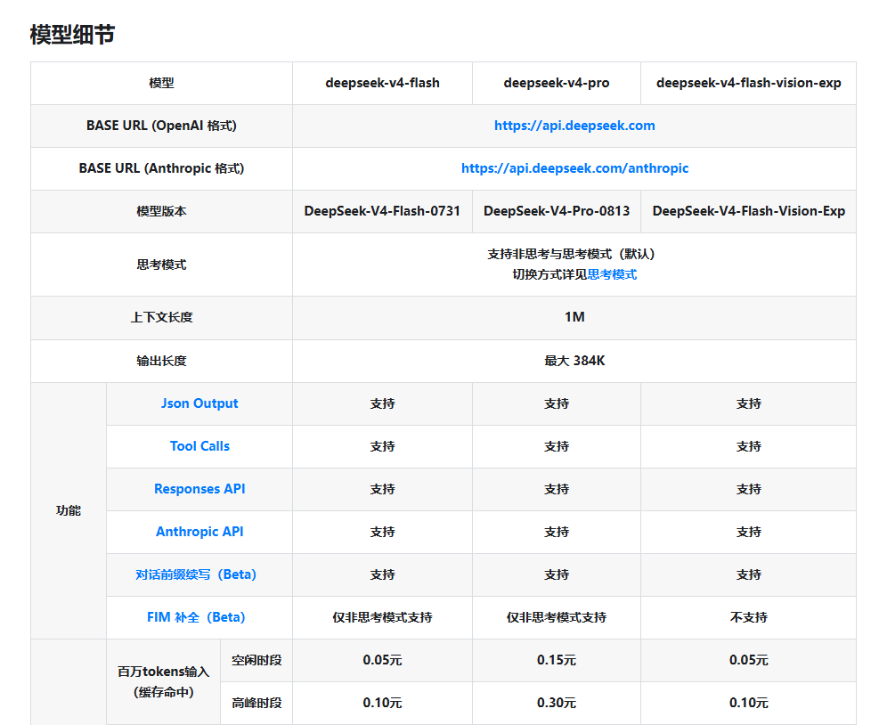Open the https://api.deepseek.com link
Viewport: 879px width, 725px height.
pos(574,126)
